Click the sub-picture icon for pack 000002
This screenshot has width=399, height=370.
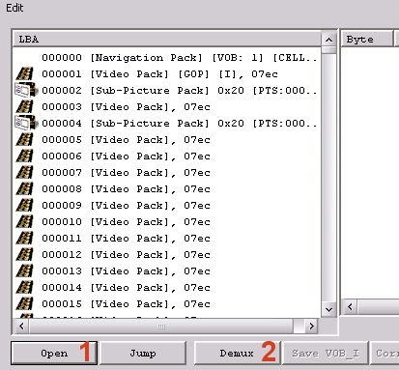pos(26,90)
